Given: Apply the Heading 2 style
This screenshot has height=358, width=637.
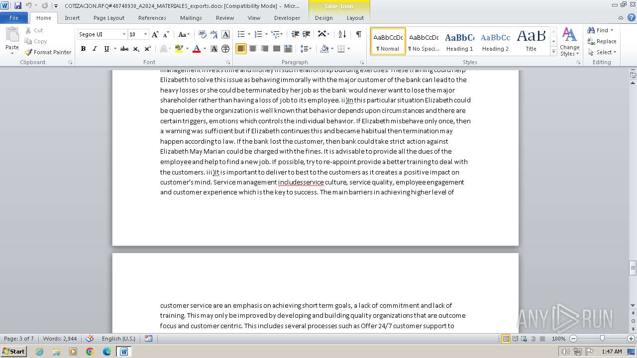Looking at the screenshot, I should pos(495,41).
